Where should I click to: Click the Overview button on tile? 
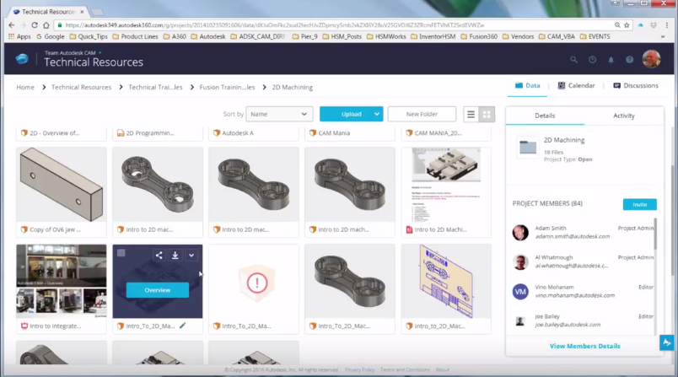(158, 290)
